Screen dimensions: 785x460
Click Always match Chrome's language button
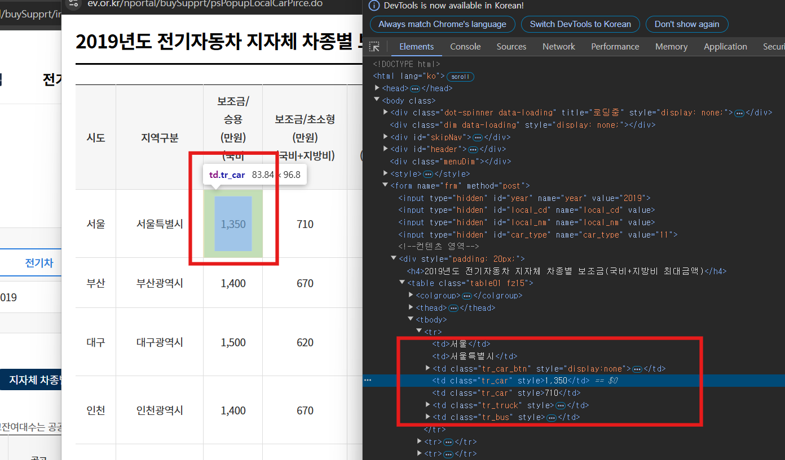coord(442,24)
